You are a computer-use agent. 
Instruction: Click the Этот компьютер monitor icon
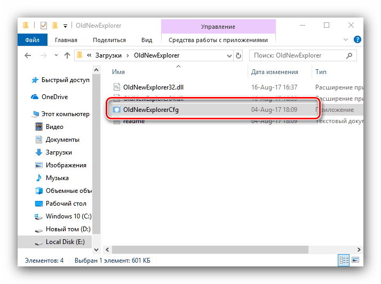[35, 114]
